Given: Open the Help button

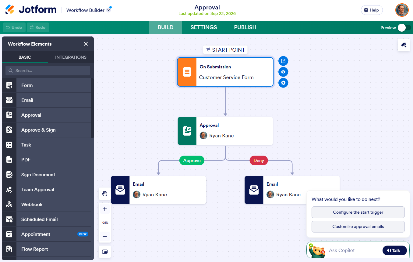Looking at the screenshot, I should 372,10.
